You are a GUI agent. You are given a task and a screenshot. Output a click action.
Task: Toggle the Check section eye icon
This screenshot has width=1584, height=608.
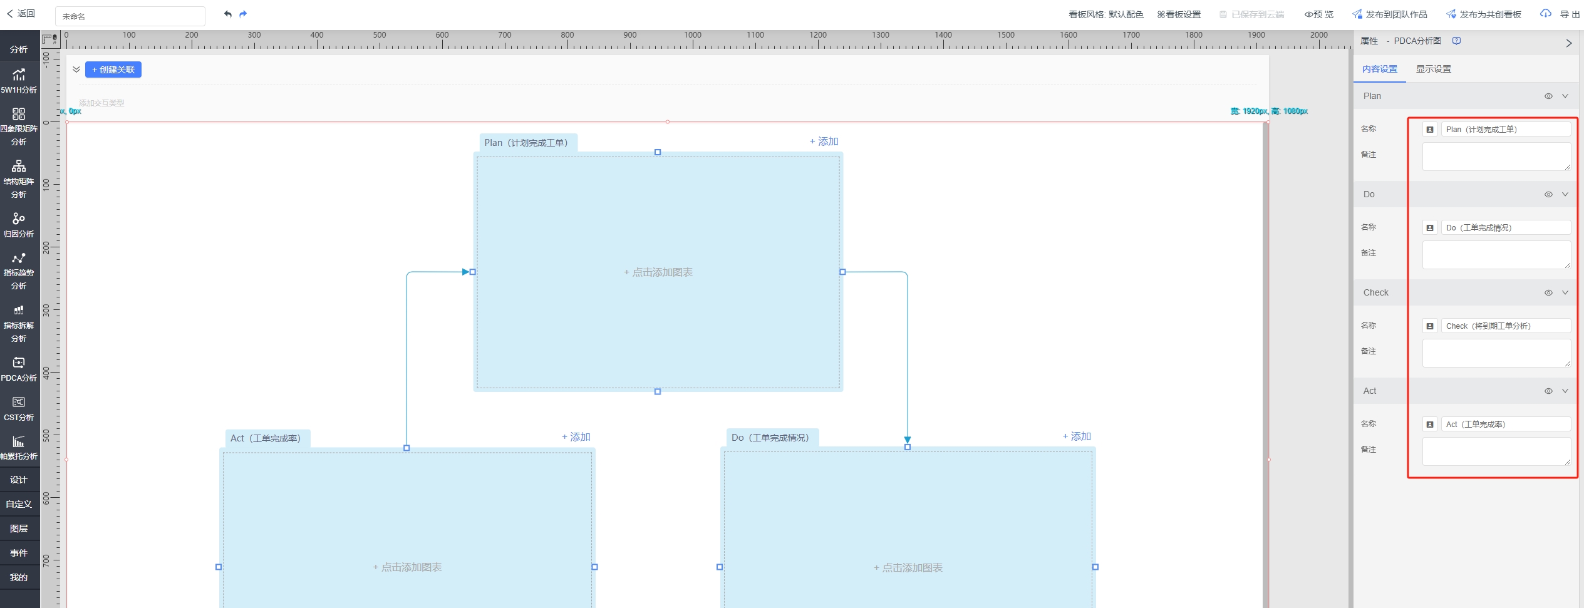coord(1548,293)
